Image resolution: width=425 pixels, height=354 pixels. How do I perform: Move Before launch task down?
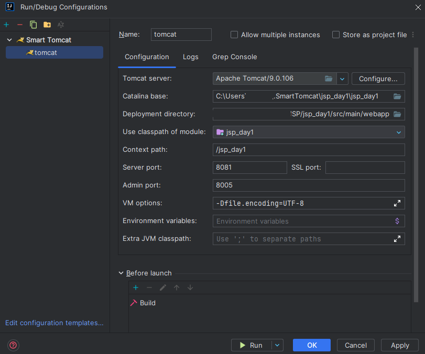coord(190,287)
